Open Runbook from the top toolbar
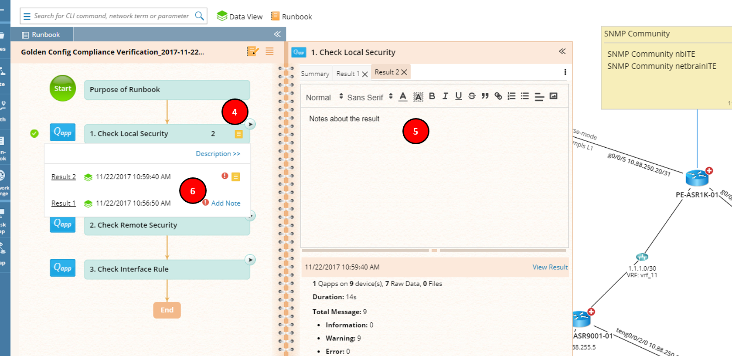732x356 pixels. coord(291,16)
